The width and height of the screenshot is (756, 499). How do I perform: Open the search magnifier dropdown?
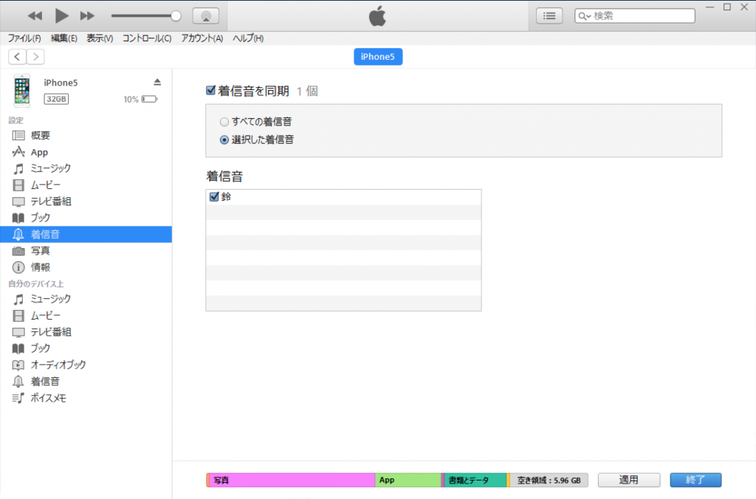(x=585, y=16)
